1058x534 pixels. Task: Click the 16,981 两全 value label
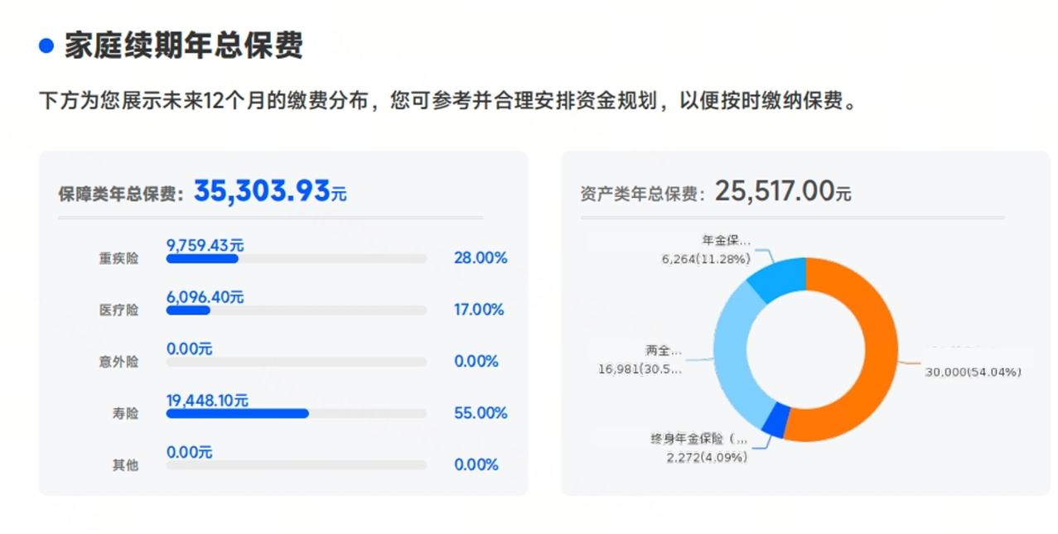[x=640, y=369]
